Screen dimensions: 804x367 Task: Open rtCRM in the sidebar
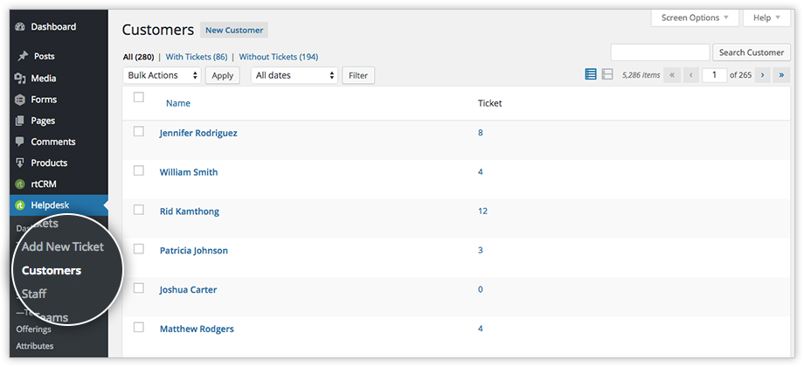click(x=43, y=184)
